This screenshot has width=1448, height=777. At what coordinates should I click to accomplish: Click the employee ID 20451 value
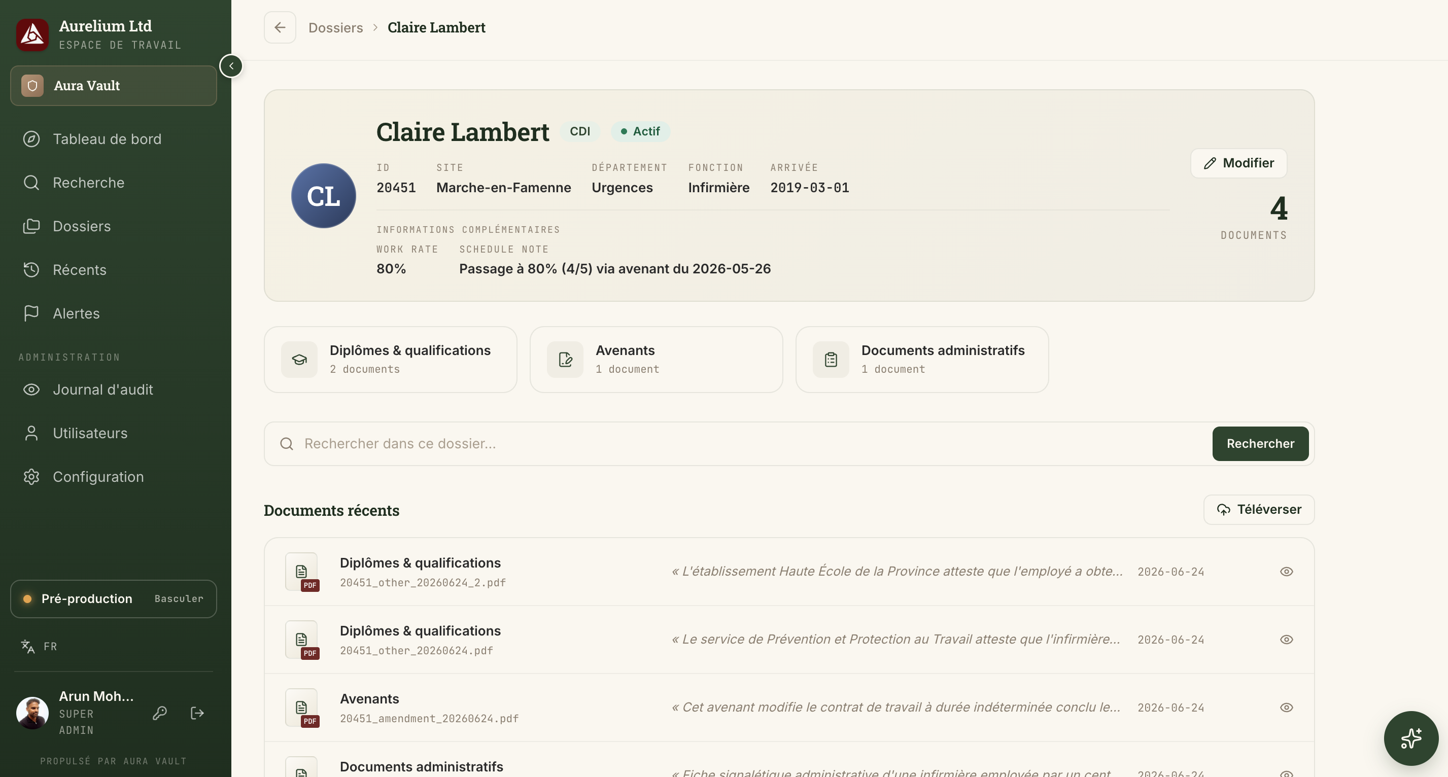396,188
